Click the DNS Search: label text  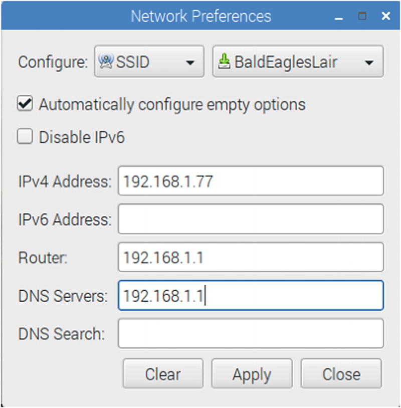[x=61, y=334]
